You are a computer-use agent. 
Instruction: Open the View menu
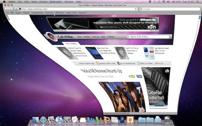34,2
